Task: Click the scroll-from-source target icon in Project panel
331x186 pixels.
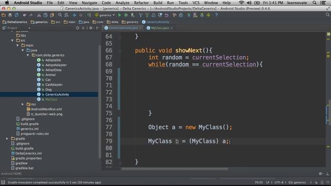Action: (x=78, y=28)
